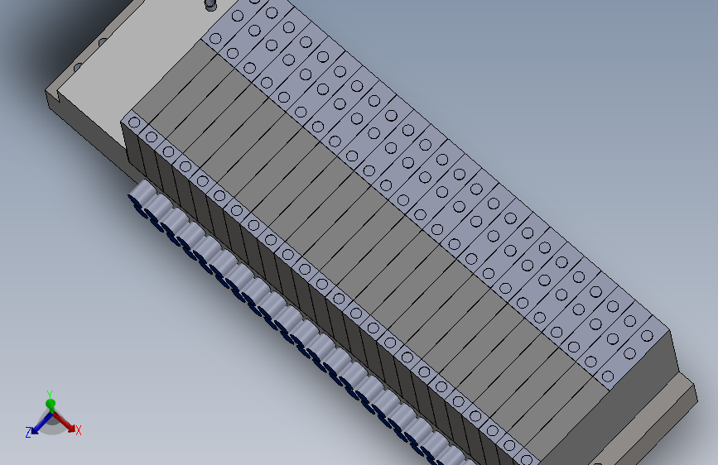Click the green Y axis of the triad
Image resolution: width=718 pixels, height=465 pixels.
[x=51, y=403]
